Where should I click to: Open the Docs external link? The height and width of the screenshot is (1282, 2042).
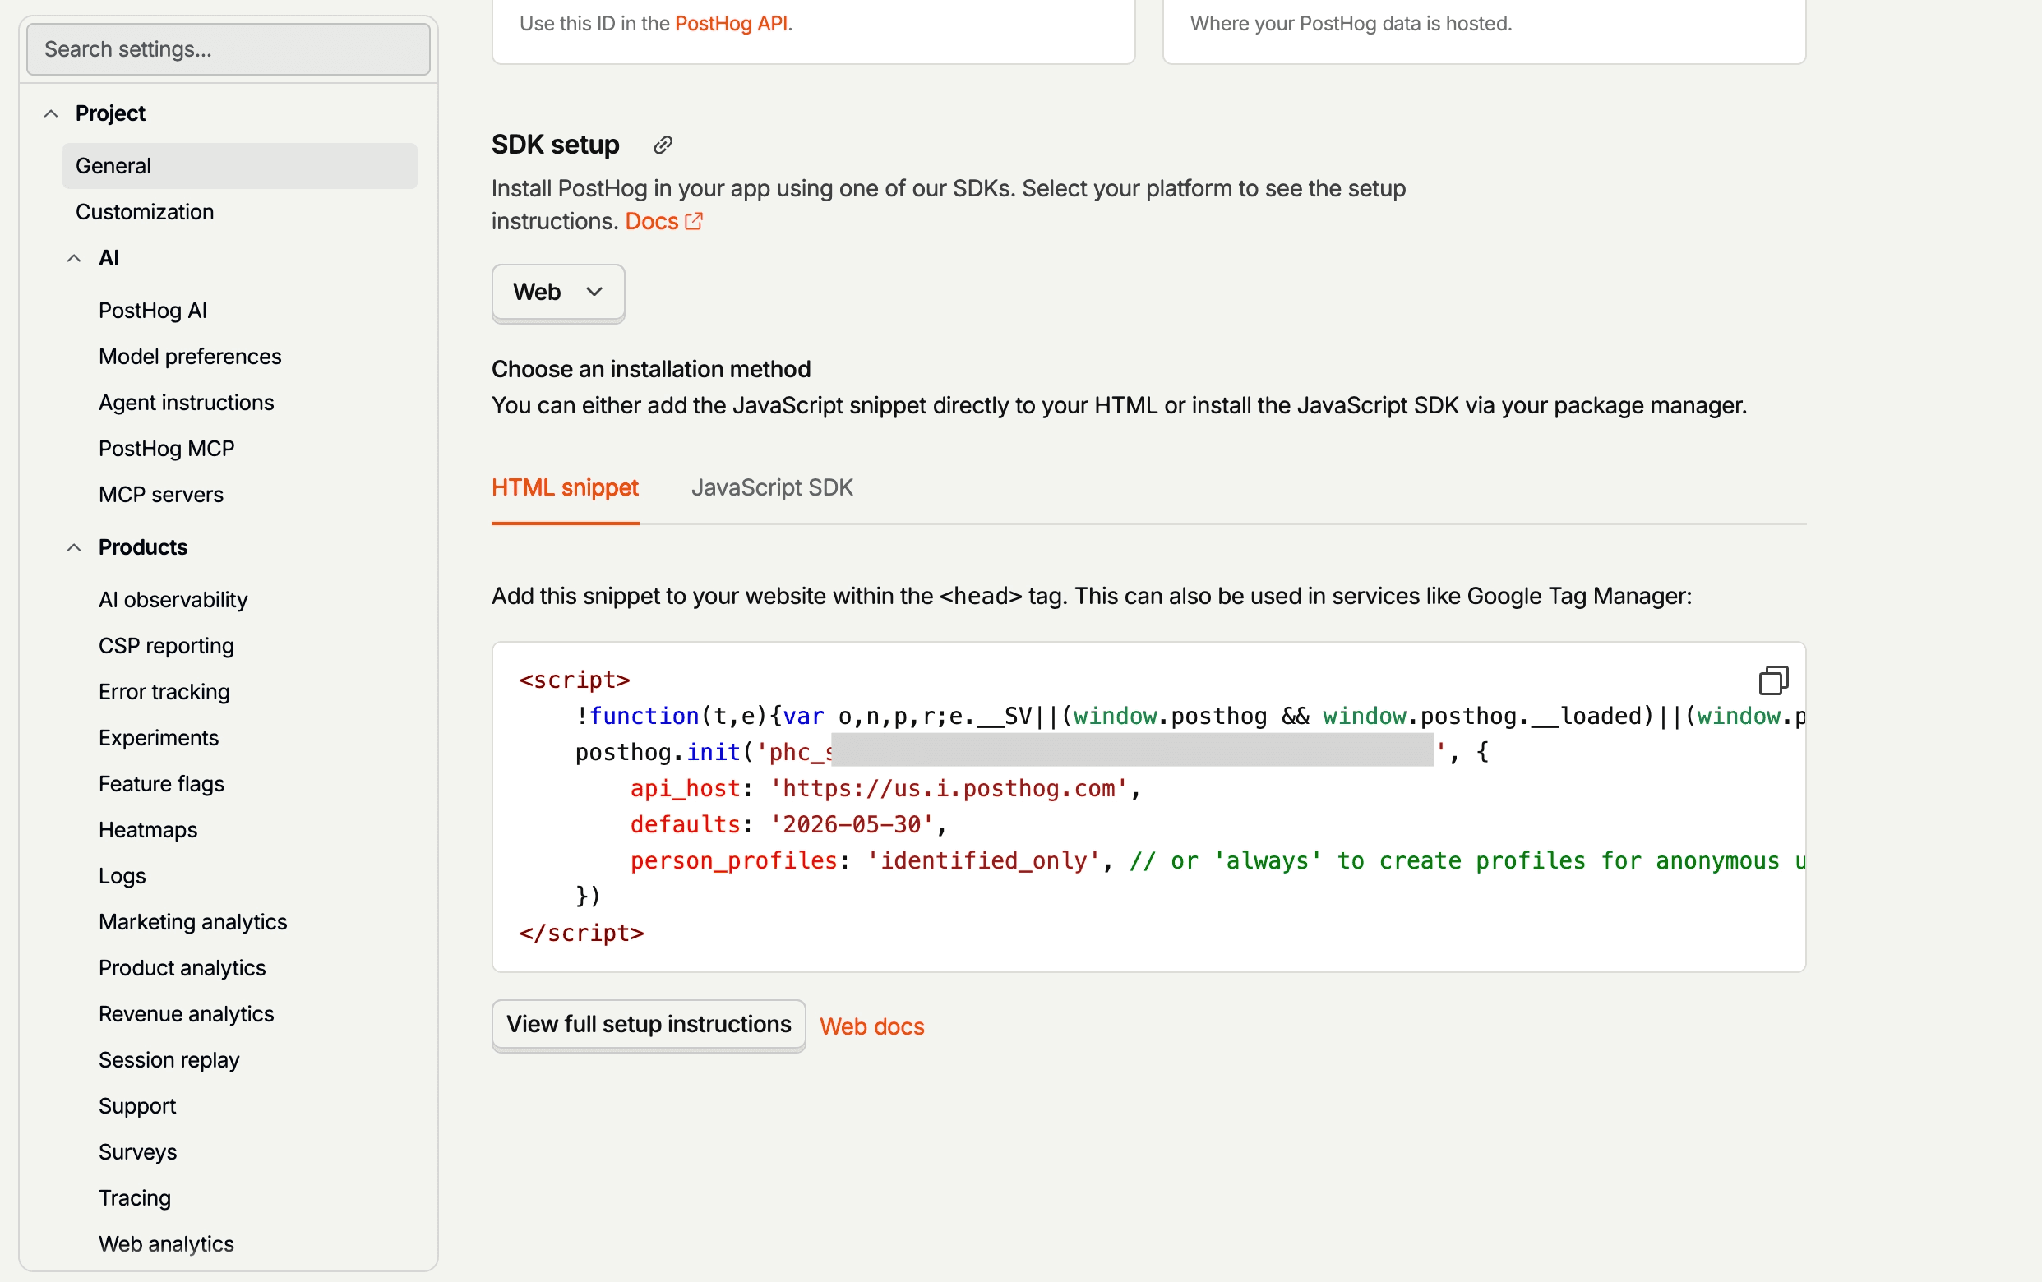664,221
